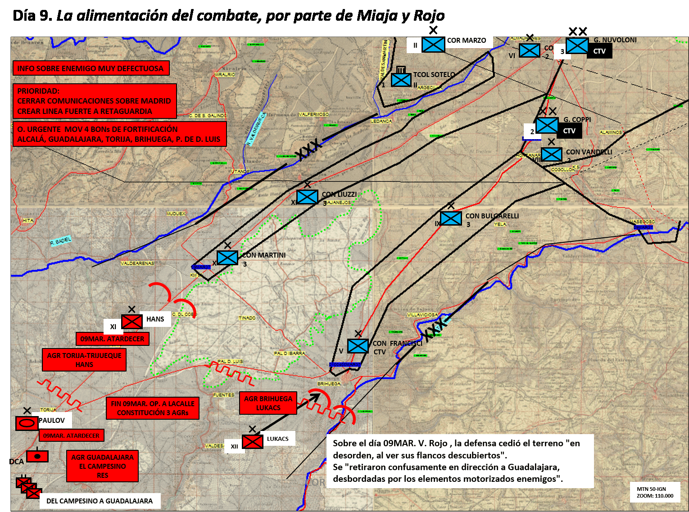This screenshot has width=689, height=512.
Task: Click the FUENTES place name
Action: coord(224,395)
